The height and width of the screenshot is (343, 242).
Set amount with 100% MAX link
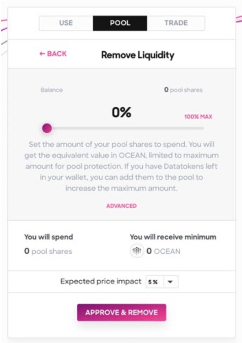pos(198,117)
